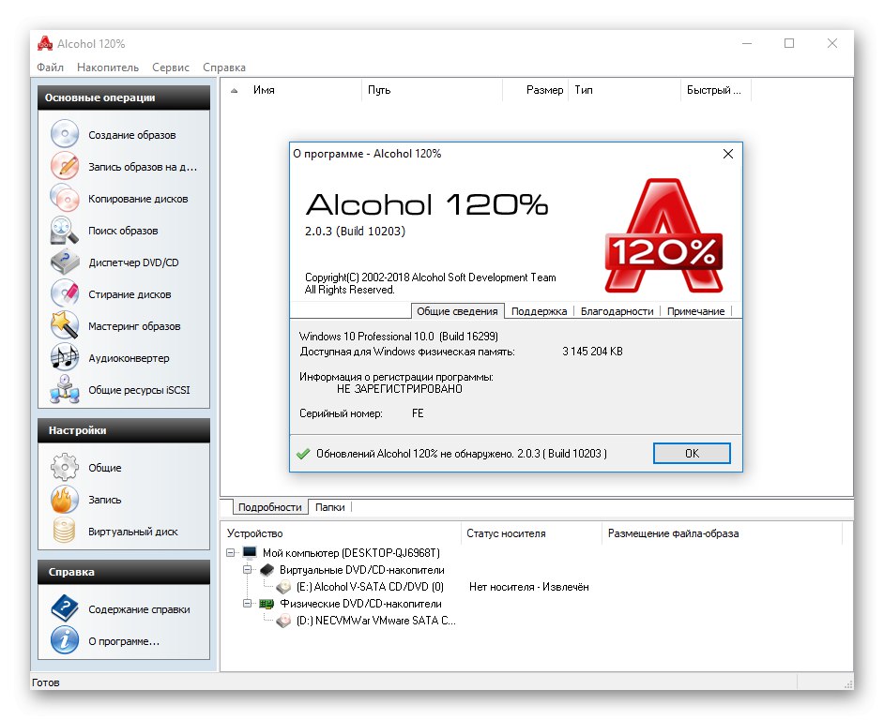Click the Копирование дисков text link
The height and width of the screenshot is (720, 884).
(x=138, y=199)
